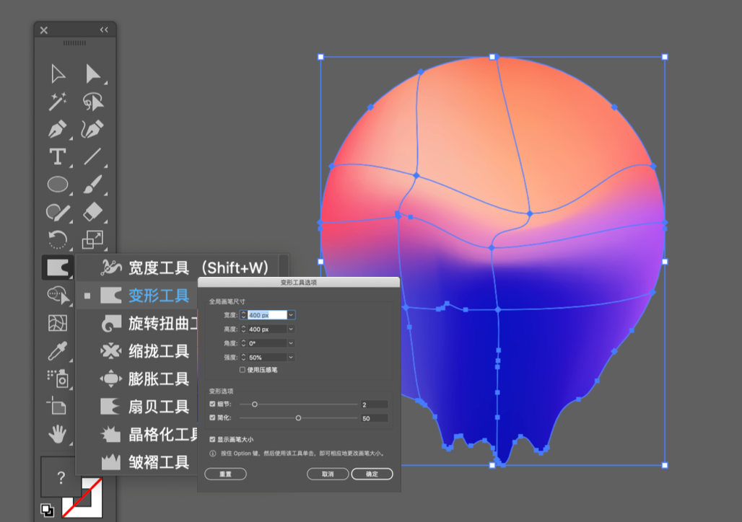Screen dimensions: 742x522
Task: Click the 重置 button
Action: tap(225, 474)
